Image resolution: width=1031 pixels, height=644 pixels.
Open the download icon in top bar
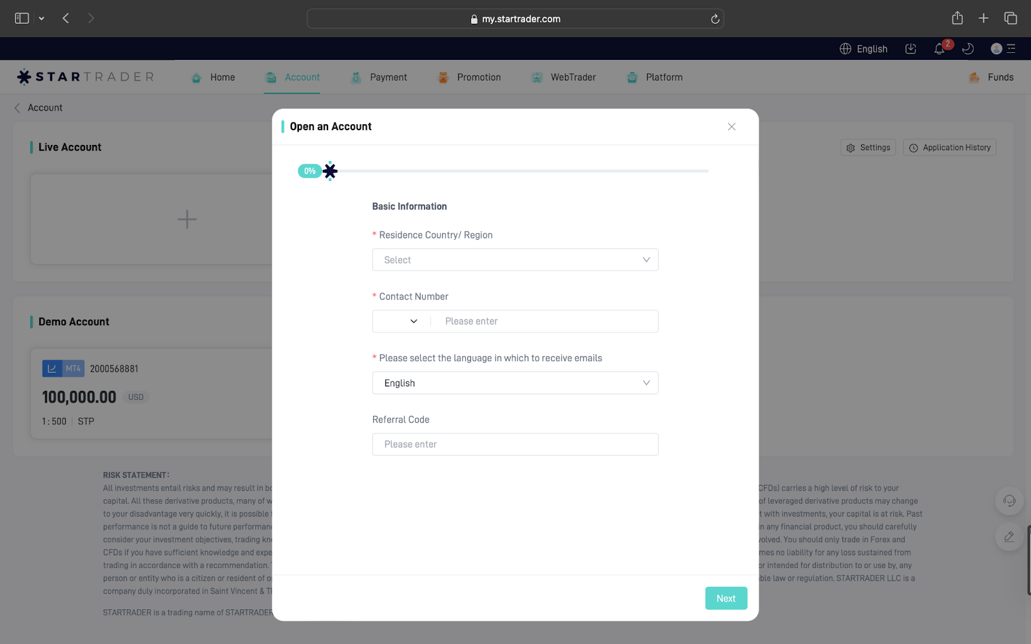pyautogui.click(x=911, y=49)
